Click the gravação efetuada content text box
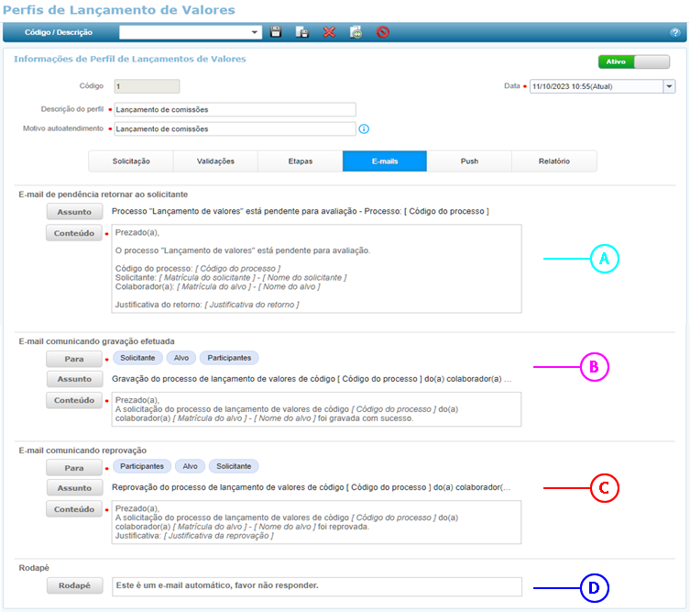 click(x=316, y=409)
